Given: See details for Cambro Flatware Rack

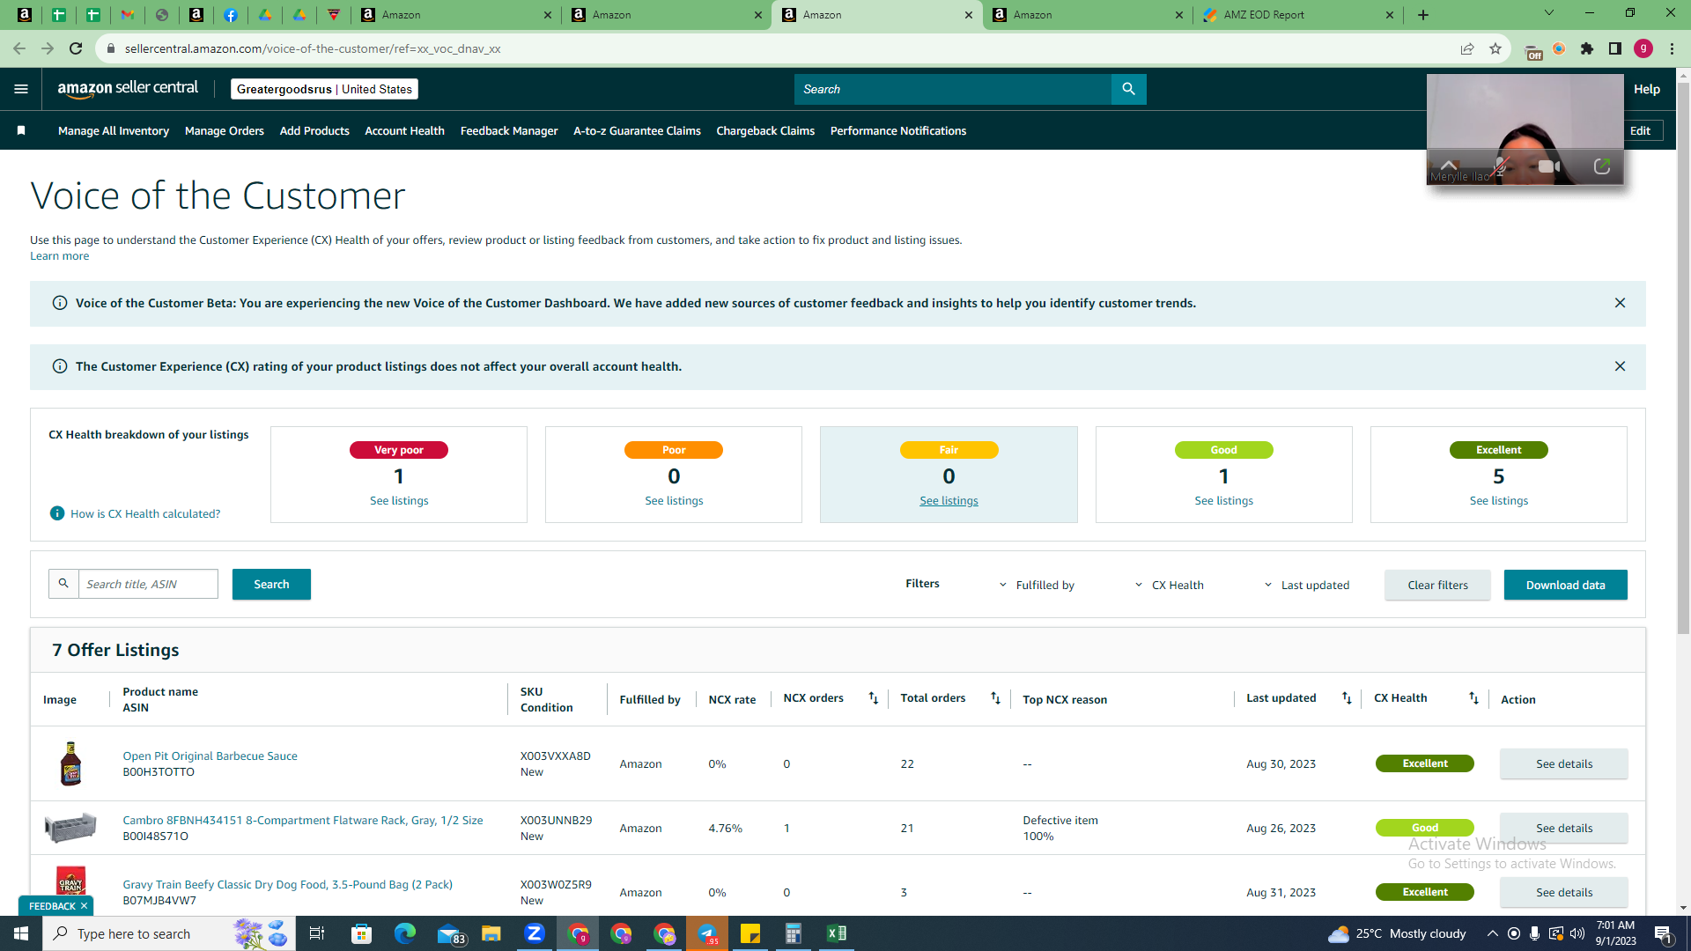Looking at the screenshot, I should tap(1564, 828).
